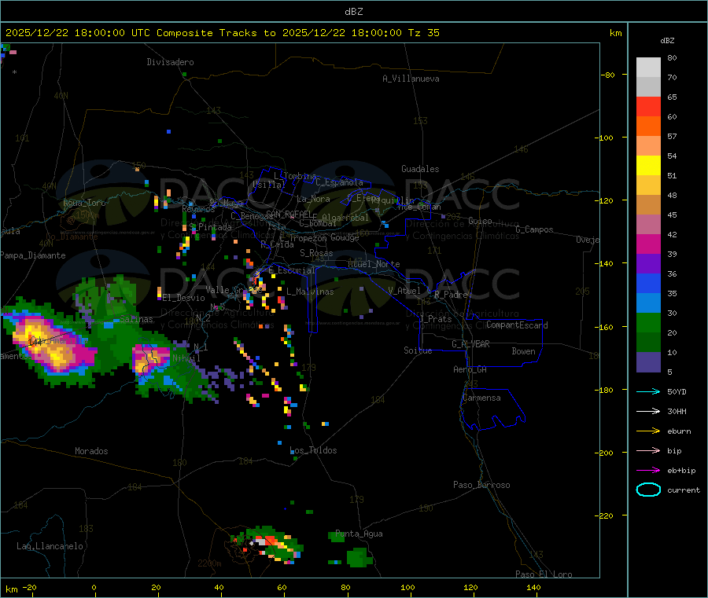Viewport: 708px width, 598px height.
Task: Click the pink bip arrow in legend
Action: pyautogui.click(x=648, y=450)
